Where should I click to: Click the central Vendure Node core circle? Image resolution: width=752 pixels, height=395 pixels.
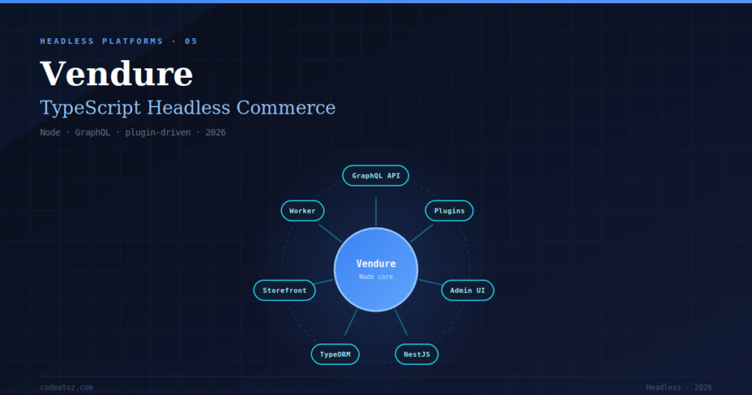pyautogui.click(x=376, y=269)
